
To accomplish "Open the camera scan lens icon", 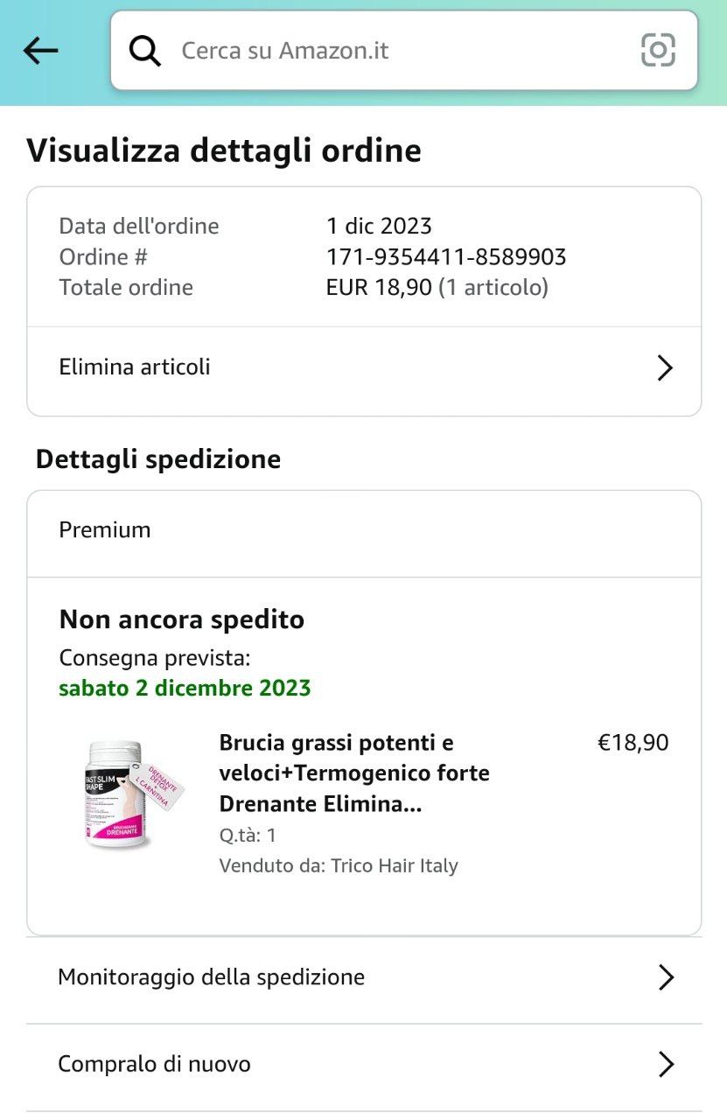I will [658, 50].
